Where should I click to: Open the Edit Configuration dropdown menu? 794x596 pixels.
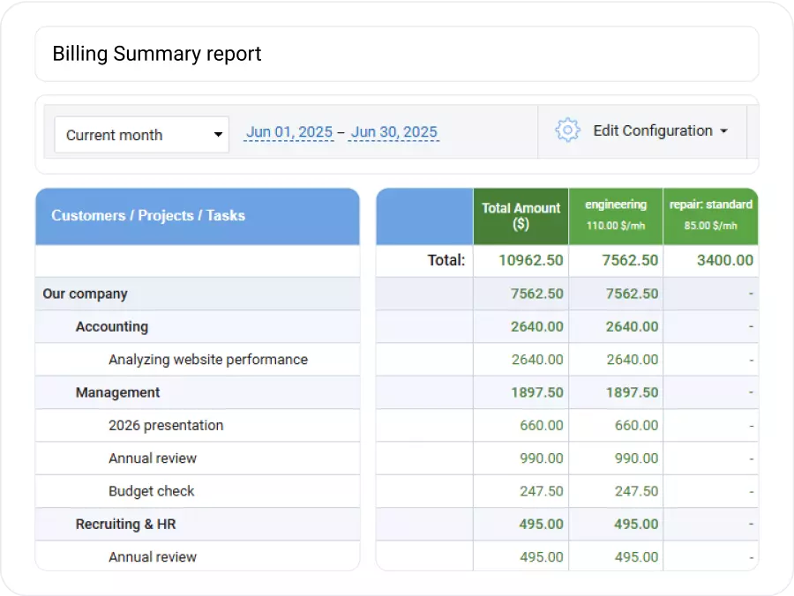[661, 131]
